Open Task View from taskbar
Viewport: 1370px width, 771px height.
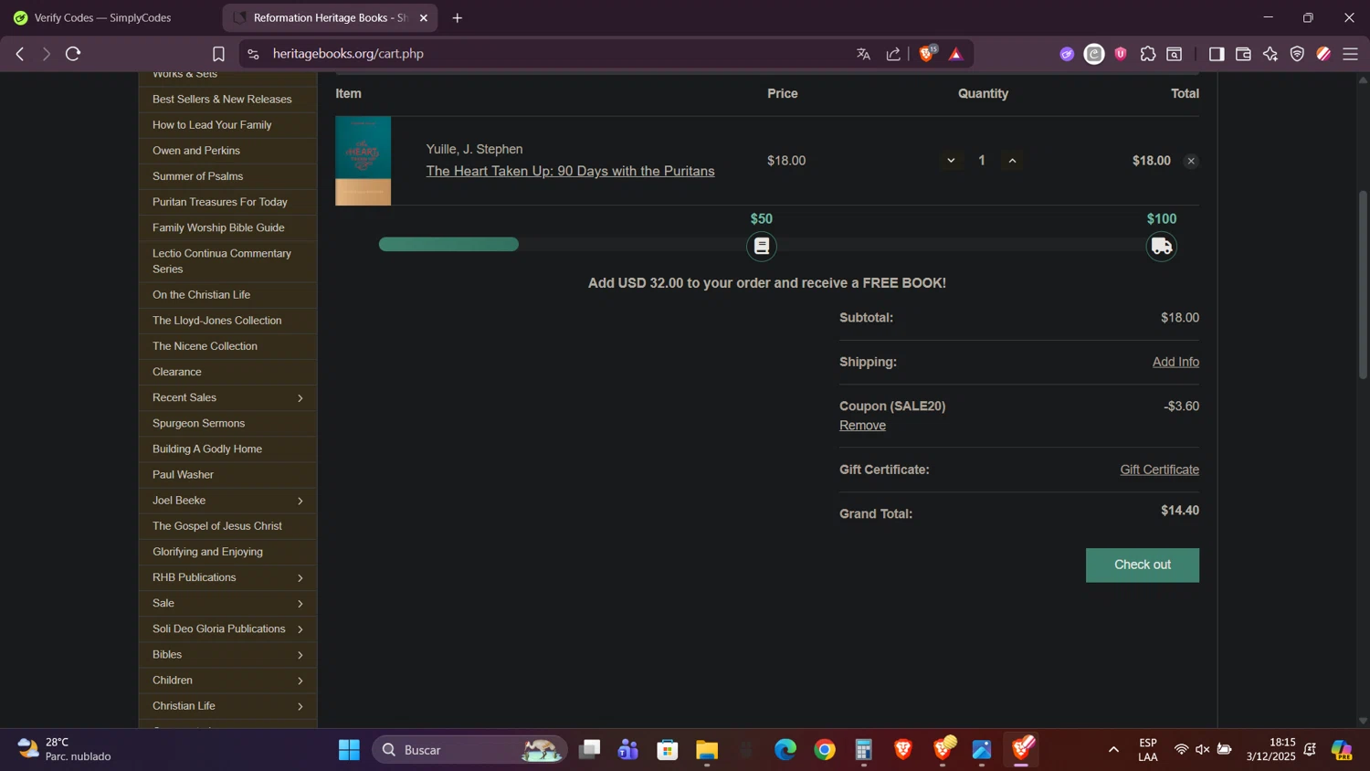pos(590,750)
